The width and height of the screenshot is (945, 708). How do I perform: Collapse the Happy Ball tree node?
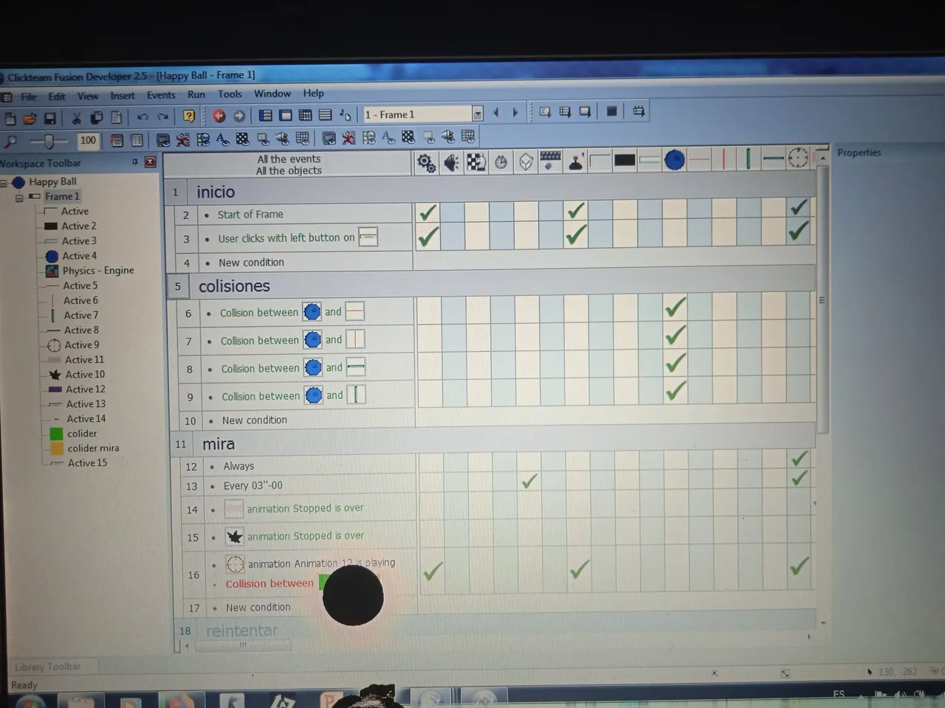[x=4, y=183]
